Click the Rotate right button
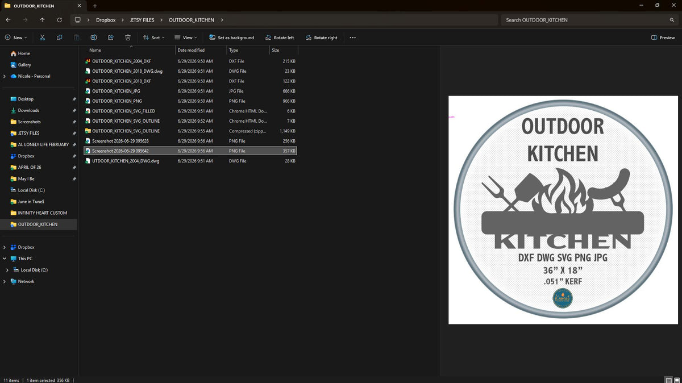This screenshot has height=383, width=682. tap(321, 38)
